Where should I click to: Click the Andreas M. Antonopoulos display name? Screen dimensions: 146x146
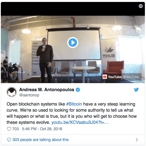tap(47, 90)
